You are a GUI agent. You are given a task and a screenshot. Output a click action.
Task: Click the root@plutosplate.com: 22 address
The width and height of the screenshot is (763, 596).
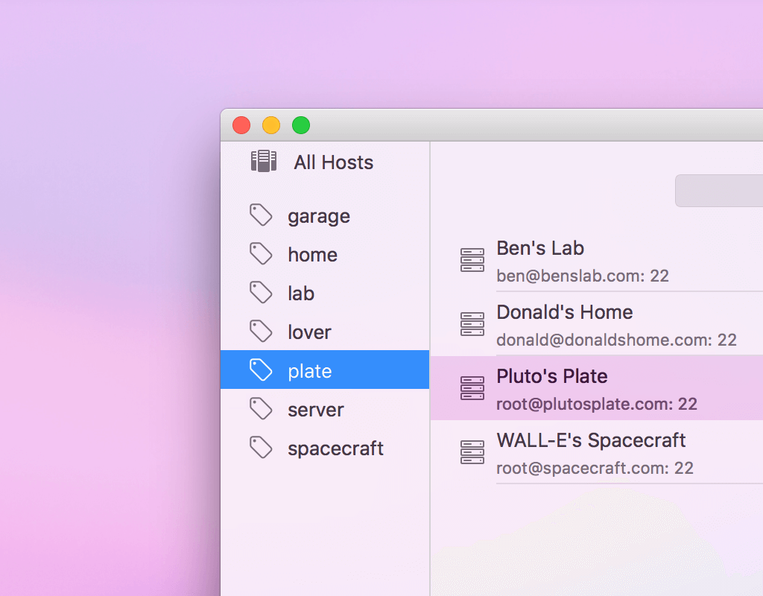pyautogui.click(x=597, y=404)
